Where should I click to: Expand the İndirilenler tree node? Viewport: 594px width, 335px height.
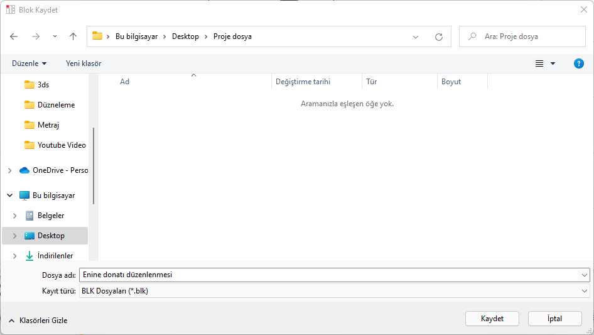pos(15,256)
